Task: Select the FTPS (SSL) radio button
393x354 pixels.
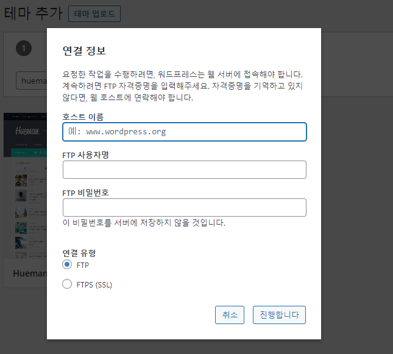Action: 67,284
